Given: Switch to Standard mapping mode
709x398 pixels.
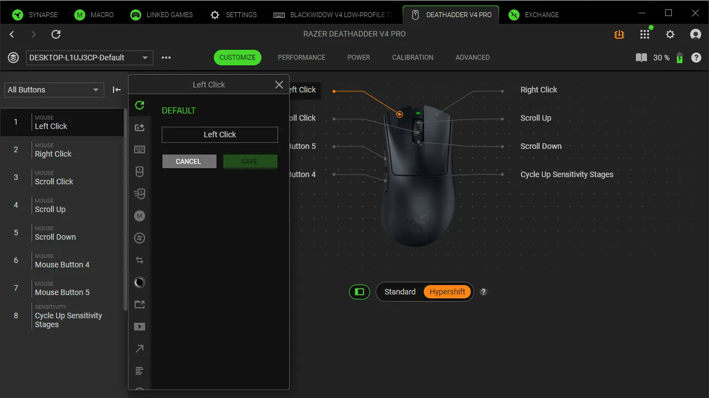Looking at the screenshot, I should point(400,292).
